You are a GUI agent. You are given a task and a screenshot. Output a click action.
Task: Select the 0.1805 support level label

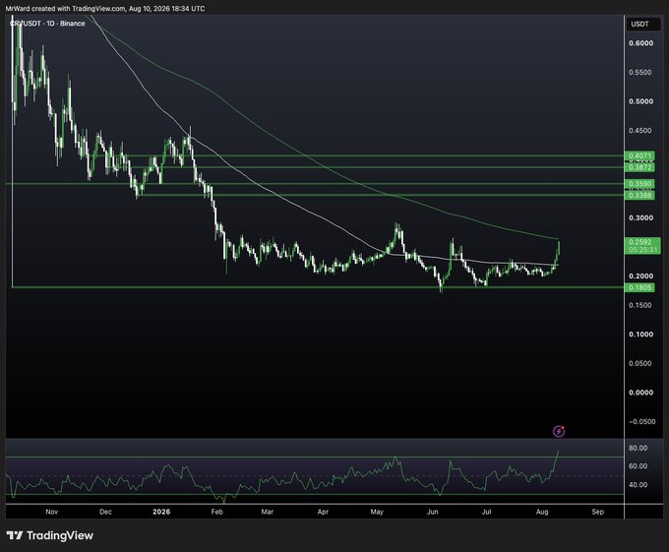[x=640, y=287]
